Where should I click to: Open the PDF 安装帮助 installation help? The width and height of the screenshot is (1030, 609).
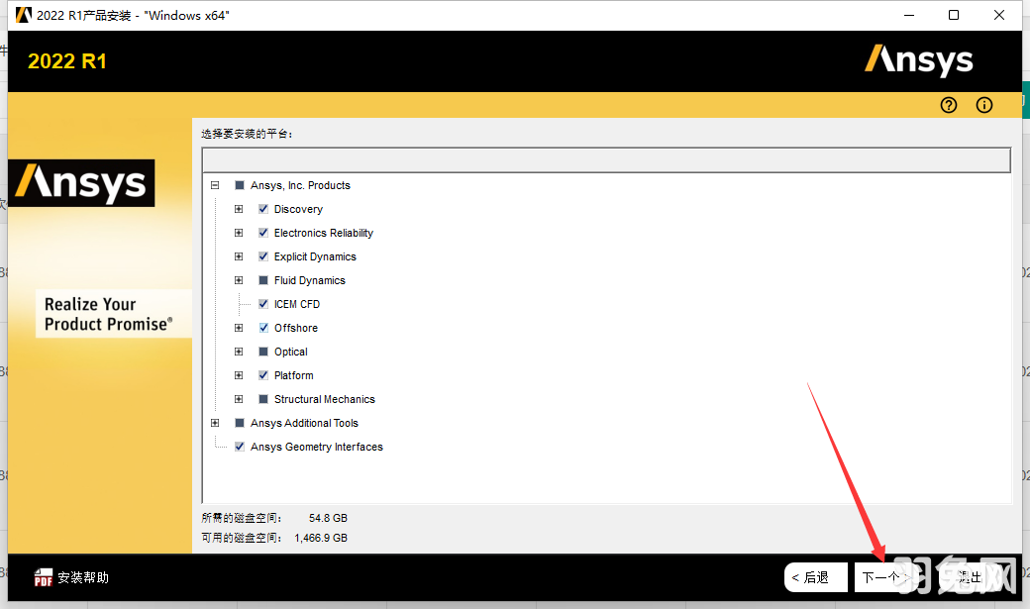point(69,576)
